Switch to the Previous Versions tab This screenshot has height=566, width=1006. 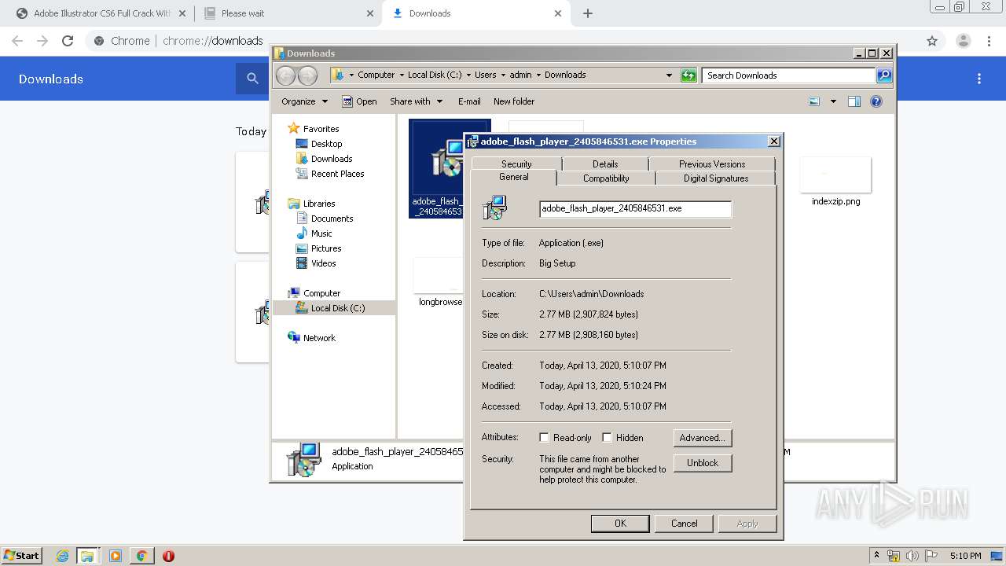tap(712, 164)
